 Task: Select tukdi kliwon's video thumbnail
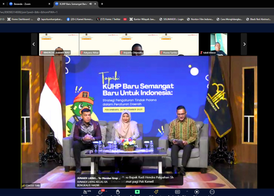pyautogui.click(x=218, y=44)
